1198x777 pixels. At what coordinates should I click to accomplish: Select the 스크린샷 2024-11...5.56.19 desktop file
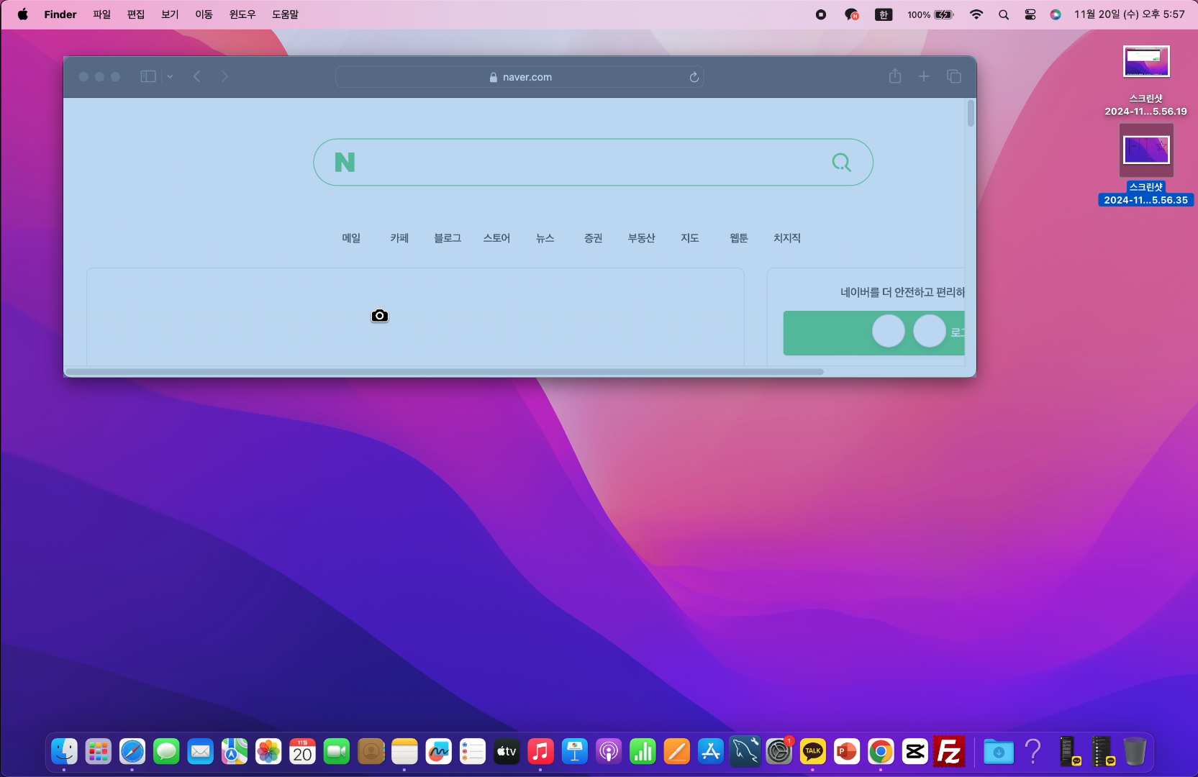1146,80
